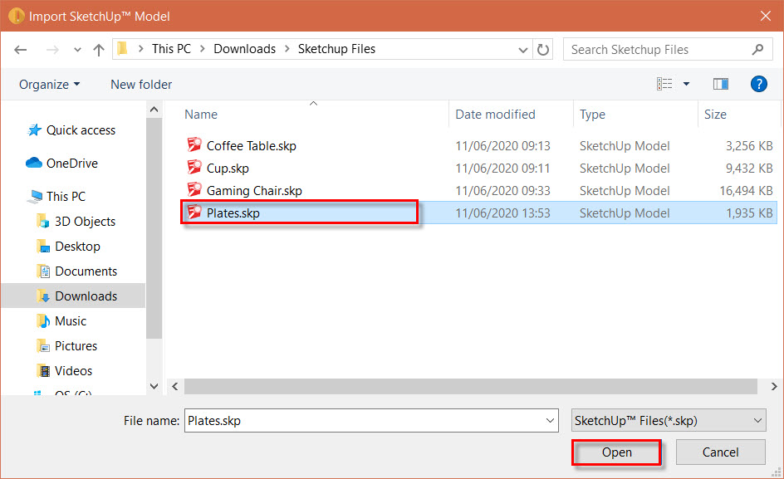Toggle the preview pane
The height and width of the screenshot is (479, 784).
click(721, 84)
